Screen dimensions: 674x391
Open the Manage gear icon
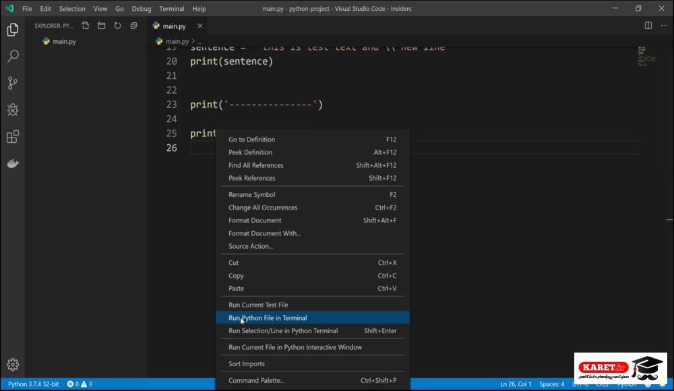pyautogui.click(x=13, y=365)
